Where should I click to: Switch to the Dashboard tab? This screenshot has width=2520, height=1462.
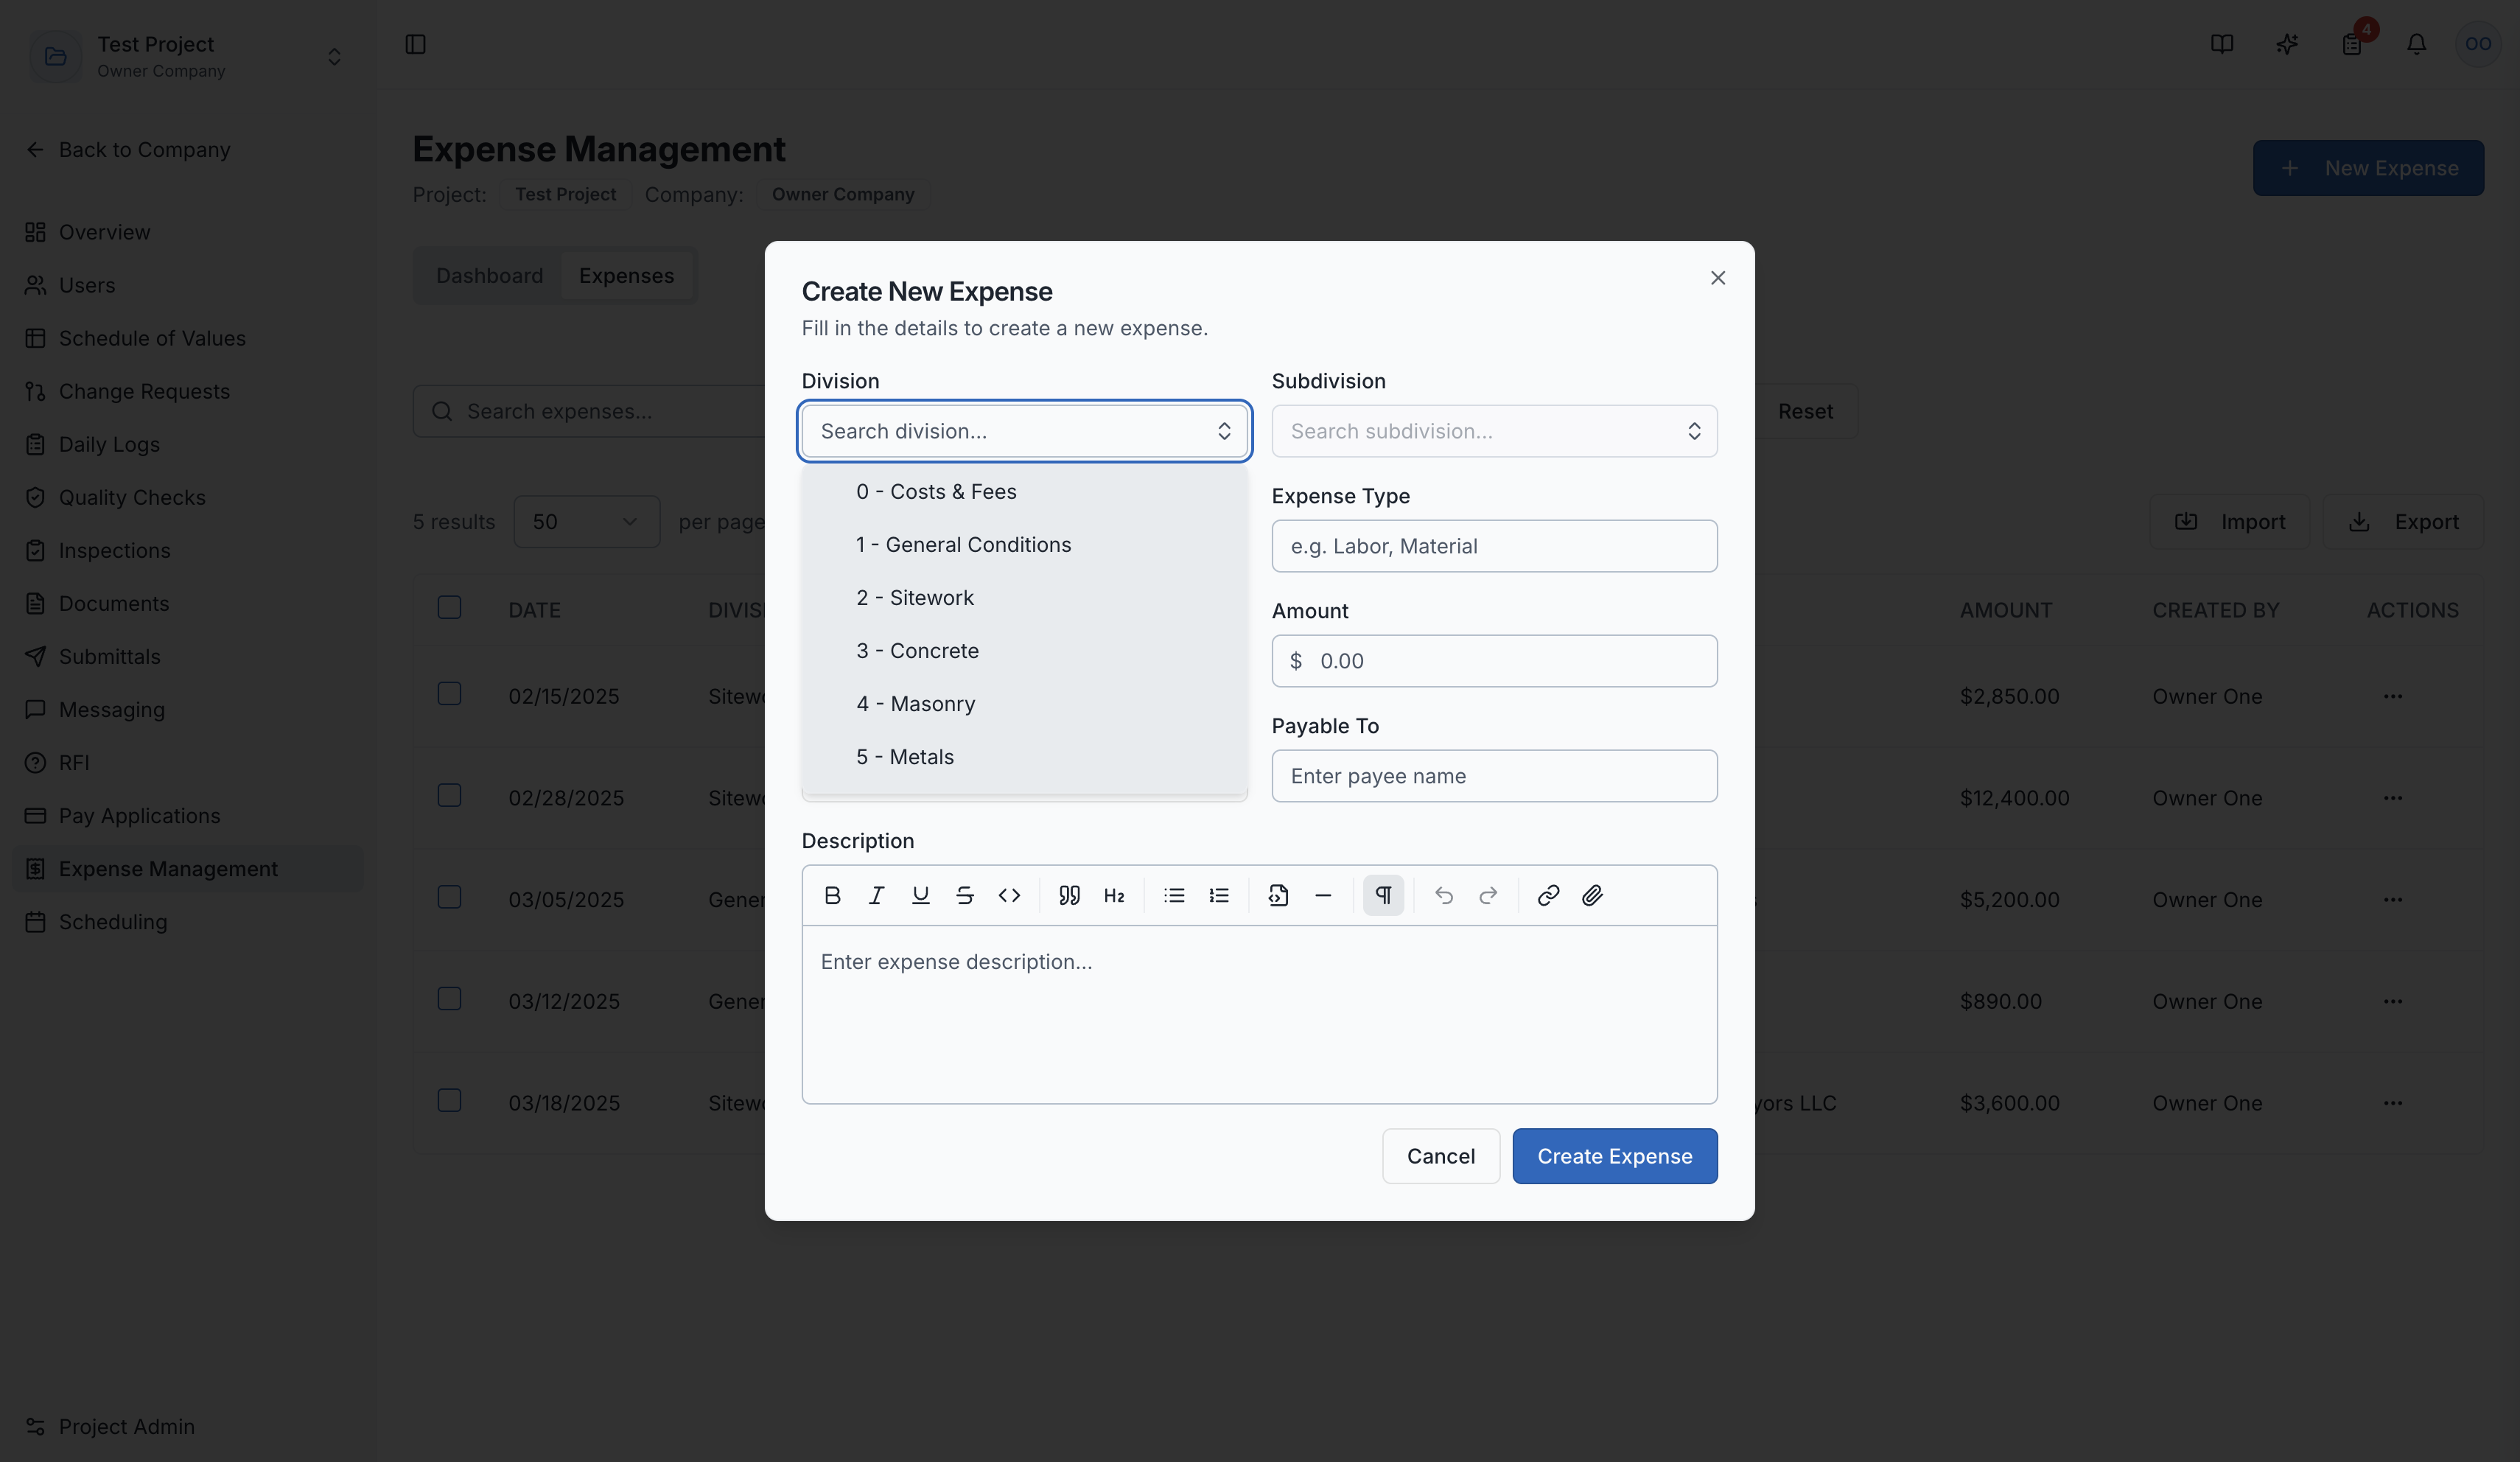click(489, 276)
